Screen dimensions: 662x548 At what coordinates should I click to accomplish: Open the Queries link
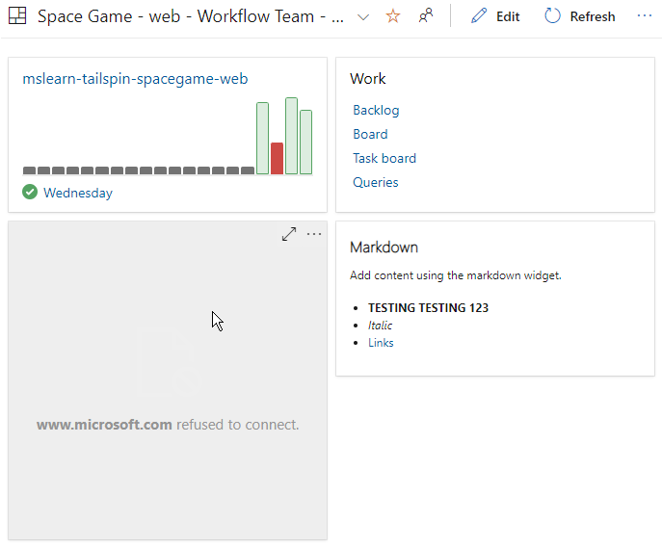[375, 182]
